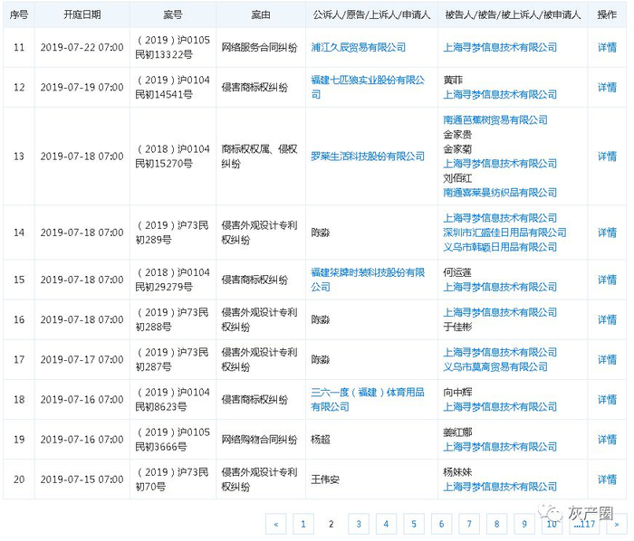The height and width of the screenshot is (541, 634).
Task: Select case number (2018)沪0104民初29279号
Action: (173, 280)
